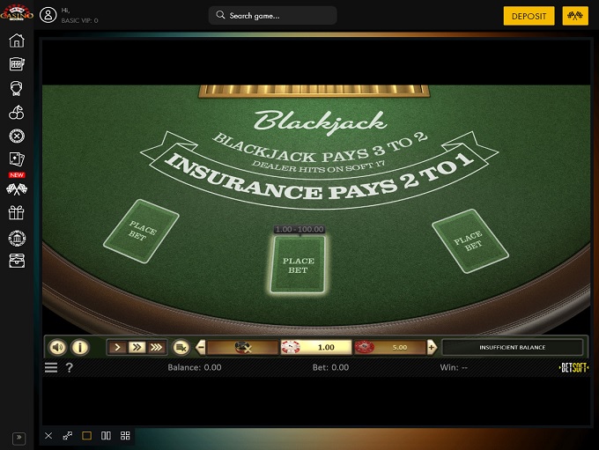The width and height of the screenshot is (599, 450).
Task: Switch to four-panel grid view layout
Action: 125,436
